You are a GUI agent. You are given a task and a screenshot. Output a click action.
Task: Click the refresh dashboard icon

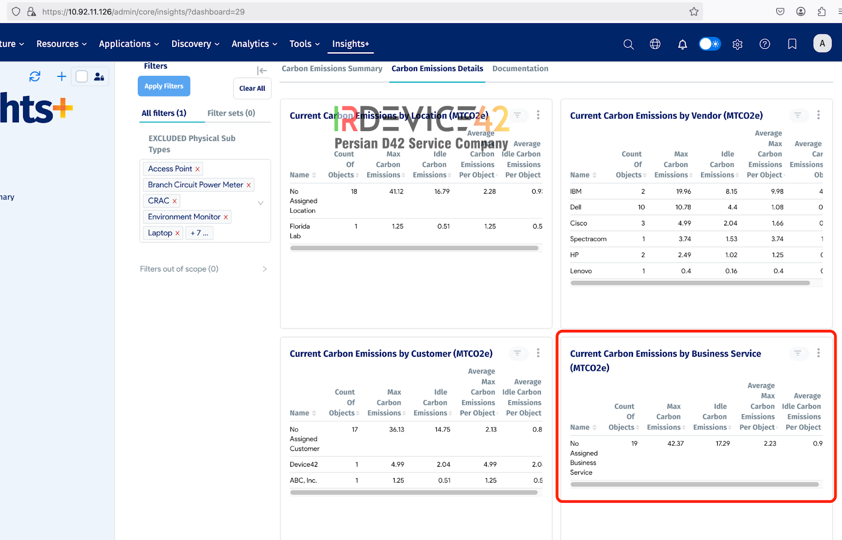pos(35,76)
